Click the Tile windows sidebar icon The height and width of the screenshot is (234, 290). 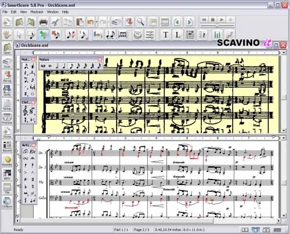7,188
